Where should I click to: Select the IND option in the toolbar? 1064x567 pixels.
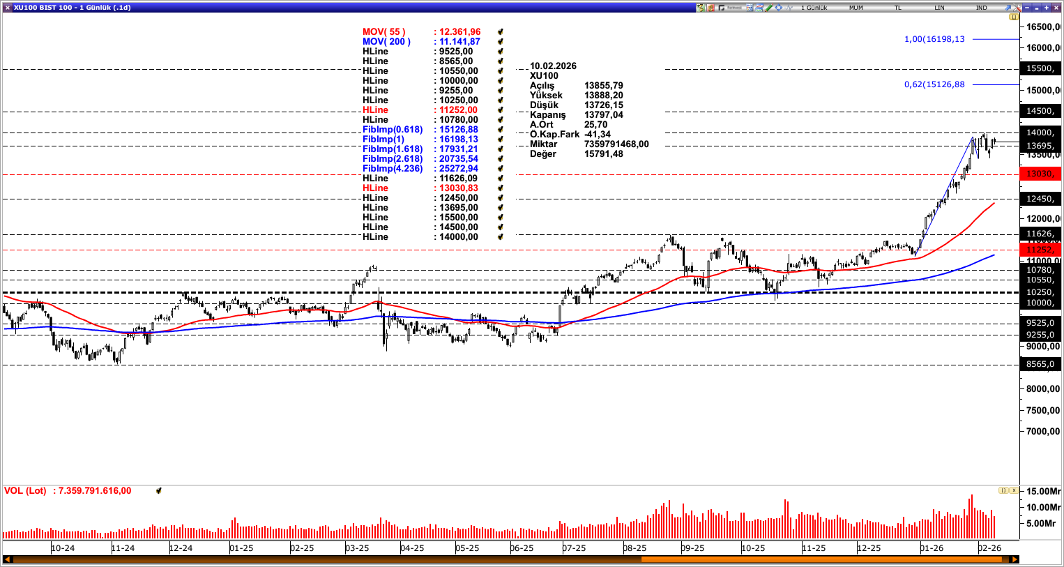(x=982, y=7)
